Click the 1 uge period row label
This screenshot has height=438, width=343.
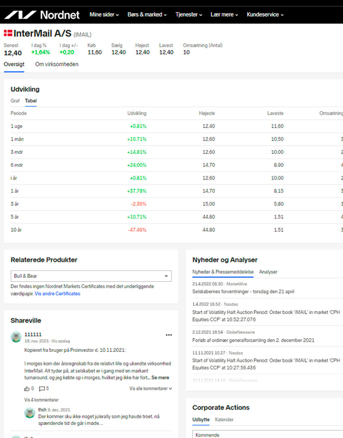17,126
